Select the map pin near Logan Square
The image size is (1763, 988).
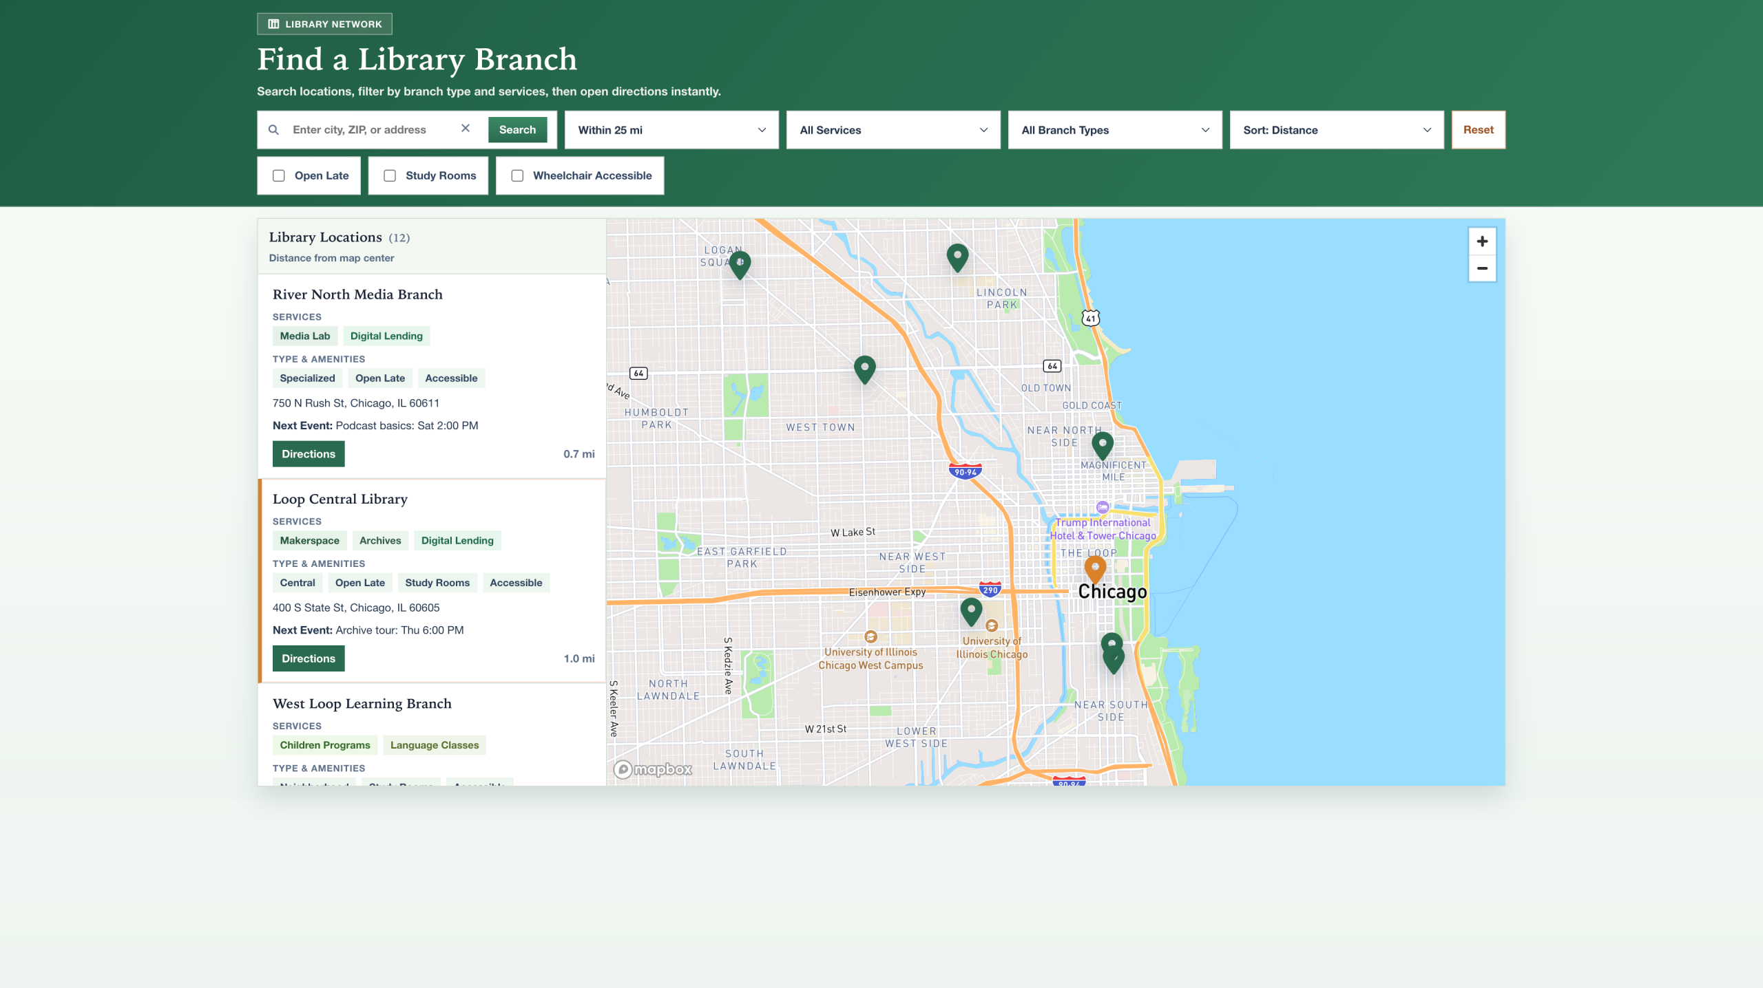point(740,264)
